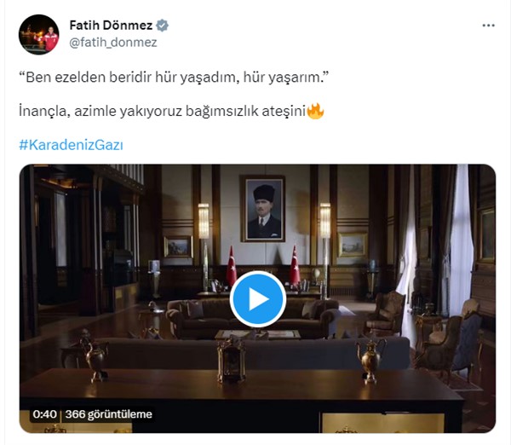Click the right brass urn in video
511x445 pixels.
point(370,361)
